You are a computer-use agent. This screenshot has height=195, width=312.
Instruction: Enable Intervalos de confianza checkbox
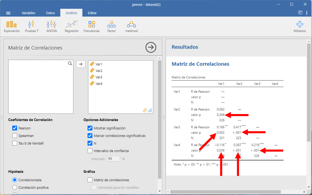90,151
